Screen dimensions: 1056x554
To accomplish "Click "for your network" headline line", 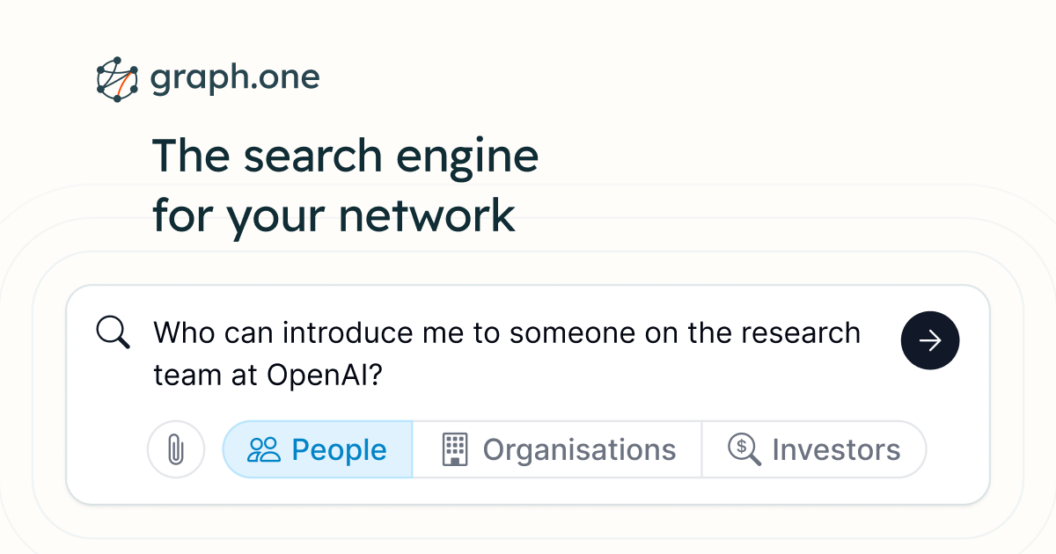I will (334, 215).
